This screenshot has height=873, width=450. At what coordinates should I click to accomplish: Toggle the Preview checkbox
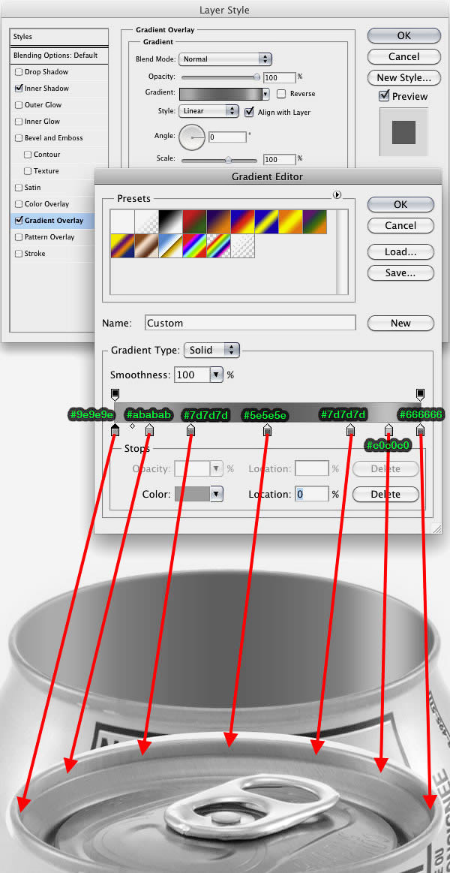[x=384, y=96]
